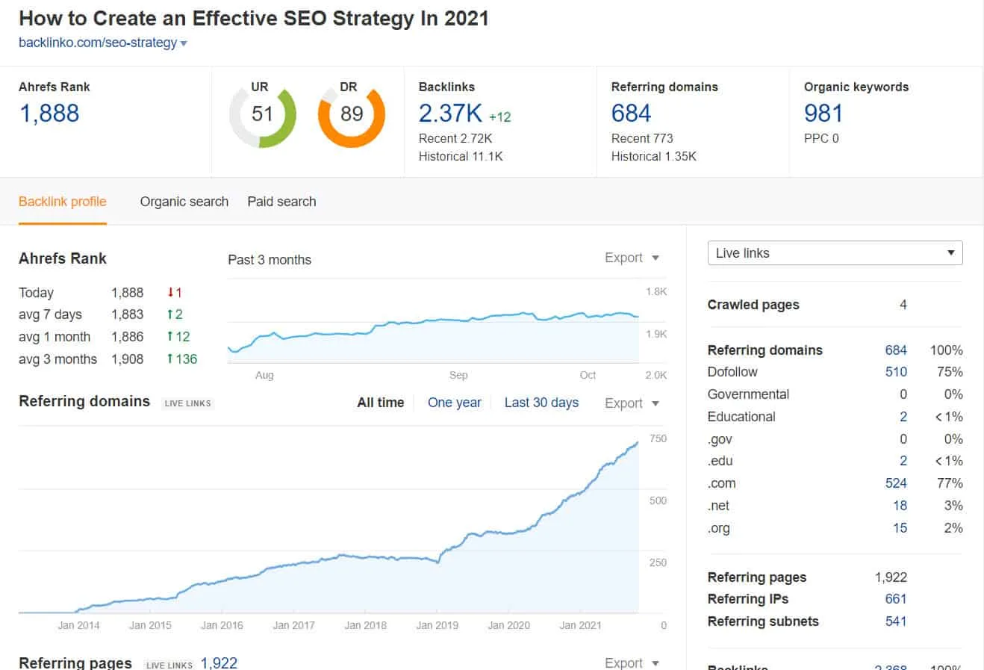Screen dimensions: 984x670
Task: Open the Export dropdown for Referring domains
Action: pos(631,403)
